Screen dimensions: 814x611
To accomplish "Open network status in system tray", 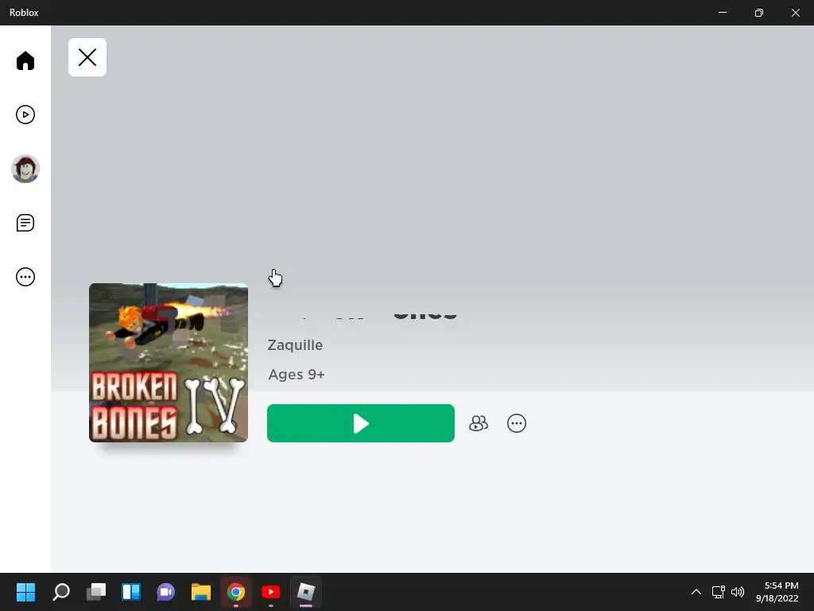I will [x=718, y=592].
